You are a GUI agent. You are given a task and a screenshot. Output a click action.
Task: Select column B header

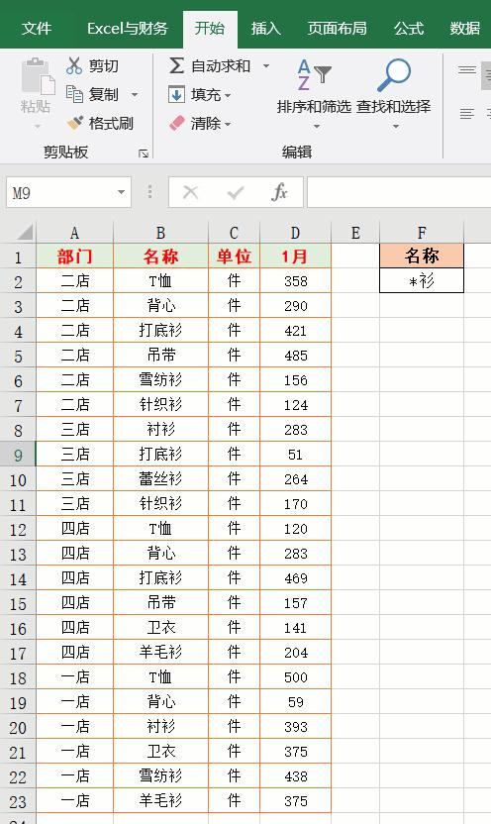160,233
